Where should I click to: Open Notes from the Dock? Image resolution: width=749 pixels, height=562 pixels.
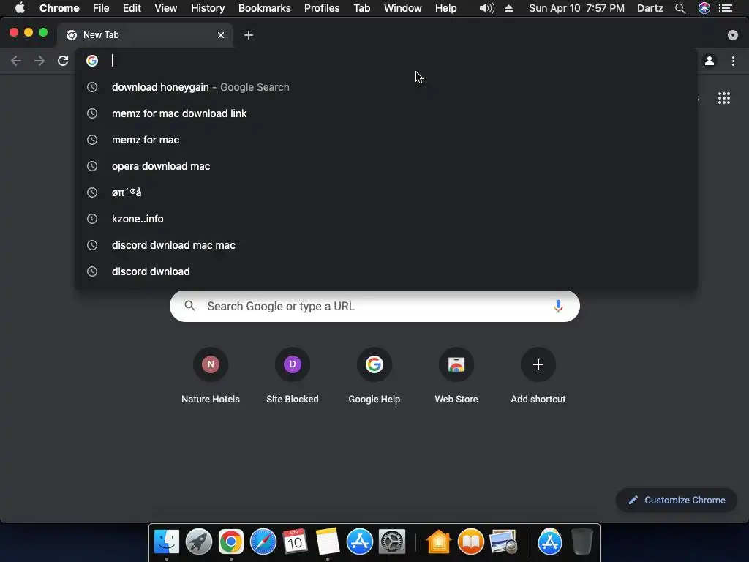coord(328,542)
